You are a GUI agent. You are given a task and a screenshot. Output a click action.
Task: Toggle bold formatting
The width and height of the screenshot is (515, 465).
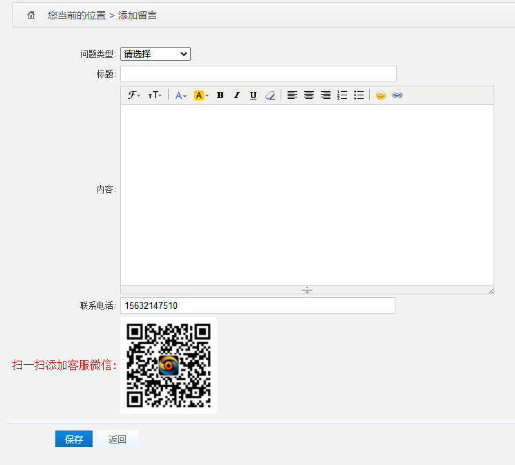(220, 95)
